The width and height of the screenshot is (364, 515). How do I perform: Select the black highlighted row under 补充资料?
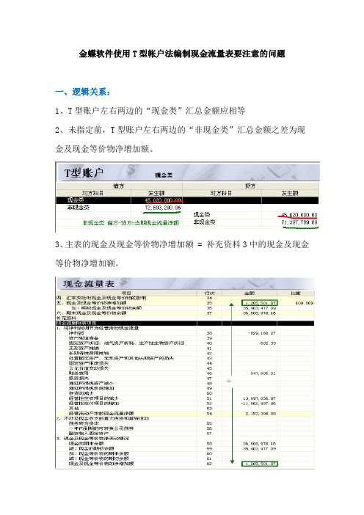(x=185, y=324)
